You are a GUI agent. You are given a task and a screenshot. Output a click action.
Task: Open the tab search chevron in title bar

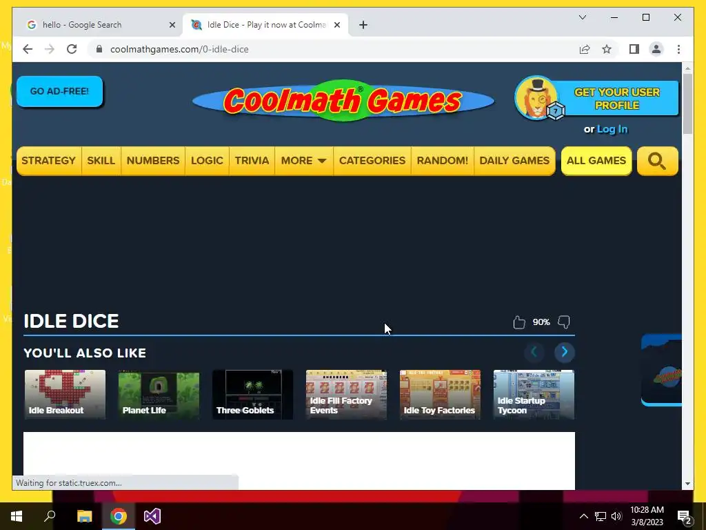tap(582, 17)
